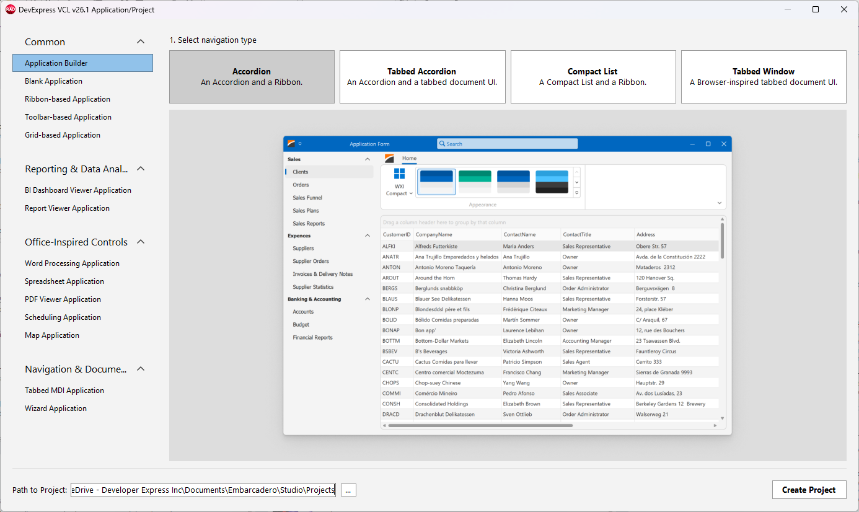
Task: Click gallery scroll up arrow
Action: [x=577, y=172]
